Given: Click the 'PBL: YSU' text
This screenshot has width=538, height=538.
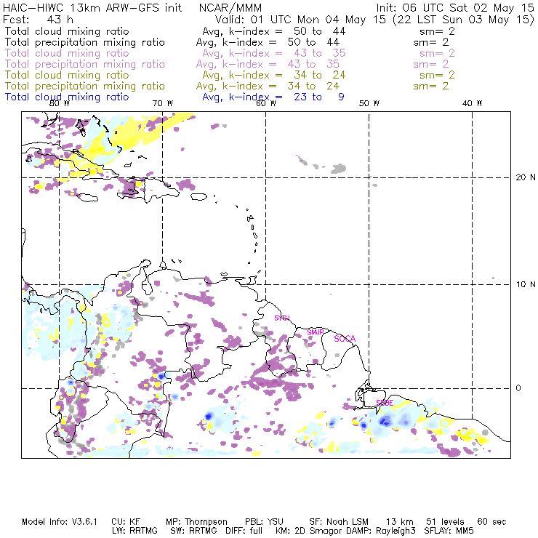Looking at the screenshot, I should click(x=265, y=522).
